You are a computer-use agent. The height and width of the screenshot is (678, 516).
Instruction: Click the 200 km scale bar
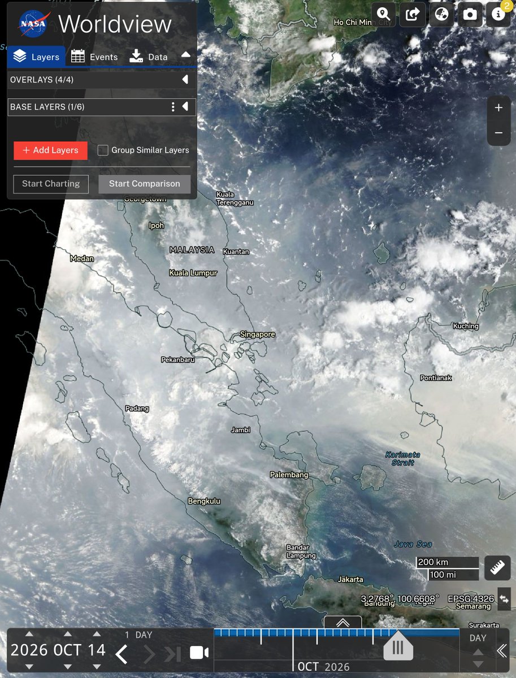pos(447,562)
